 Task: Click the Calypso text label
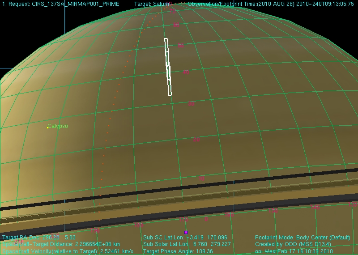click(58, 126)
